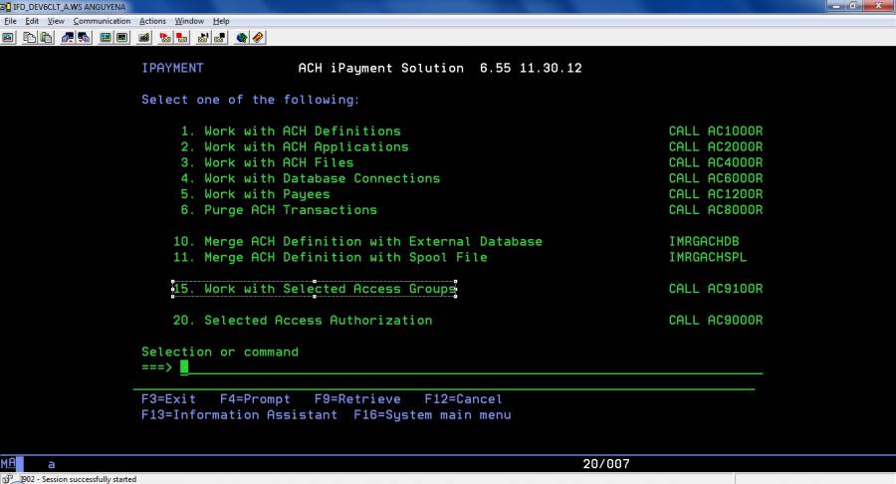896x484 pixels.
Task: Click option 15 Work with Selected Access Groups
Action: [315, 289]
